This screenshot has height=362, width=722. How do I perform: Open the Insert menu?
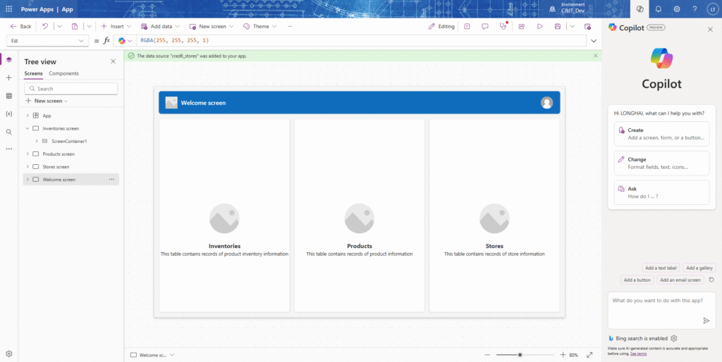click(x=116, y=26)
